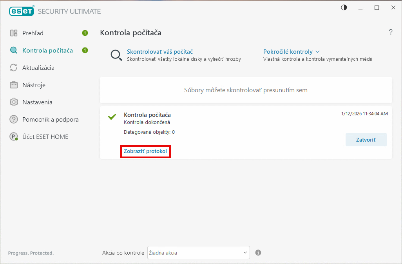Click the Účet ESET HOME profile icon
The image size is (402, 264).
pyautogui.click(x=14, y=137)
